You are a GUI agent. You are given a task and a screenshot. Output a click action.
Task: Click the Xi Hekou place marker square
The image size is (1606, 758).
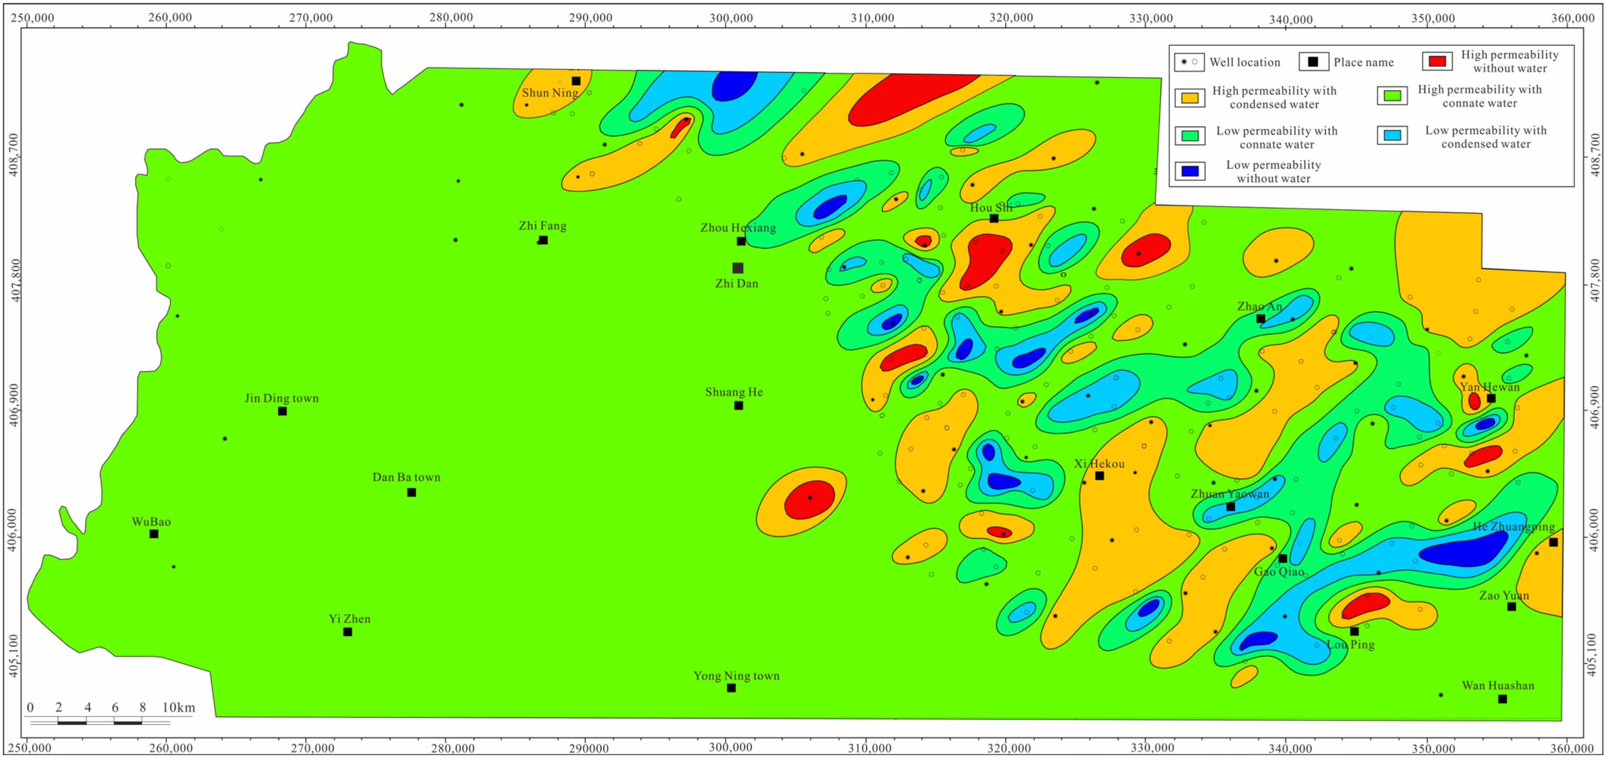[1100, 475]
